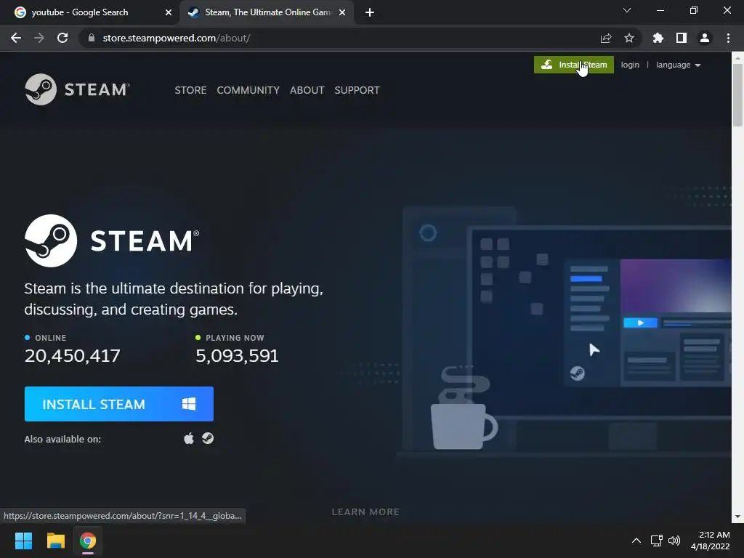Click the Steam logo in the header

(x=77, y=89)
